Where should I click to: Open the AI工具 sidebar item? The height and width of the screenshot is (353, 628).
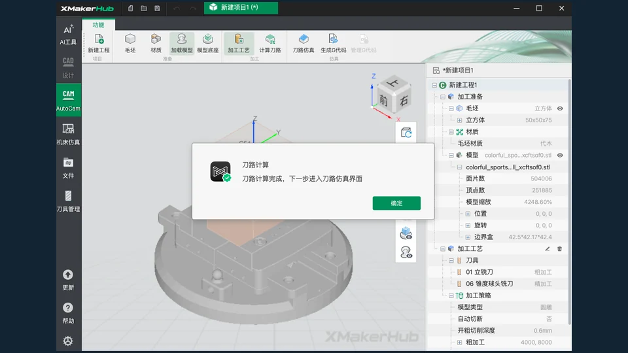[x=68, y=35]
